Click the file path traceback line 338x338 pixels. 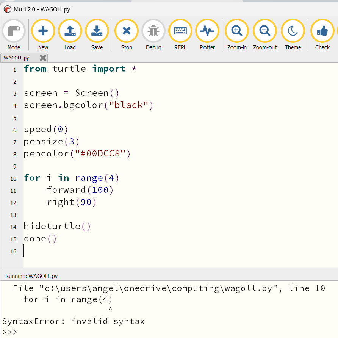coord(169,288)
